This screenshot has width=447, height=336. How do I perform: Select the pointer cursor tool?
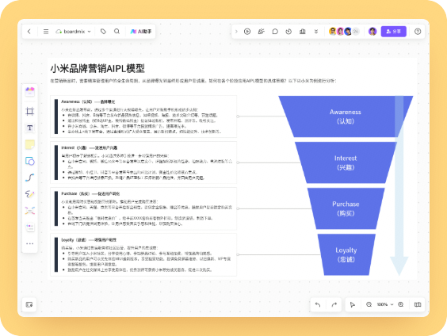353,304
